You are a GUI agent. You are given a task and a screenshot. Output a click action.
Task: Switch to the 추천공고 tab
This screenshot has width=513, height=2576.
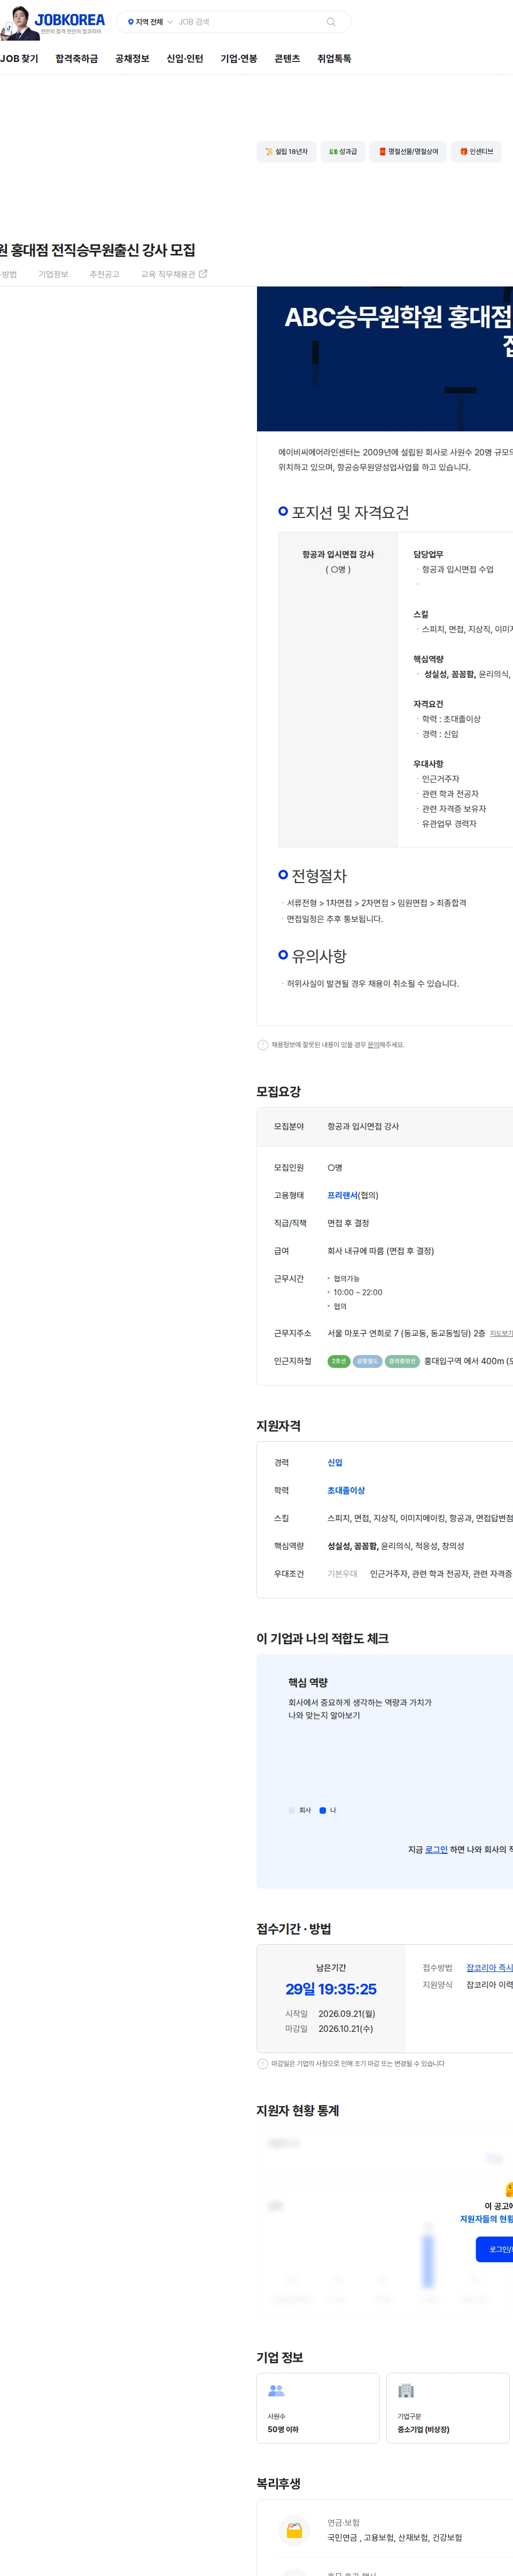coord(104,274)
